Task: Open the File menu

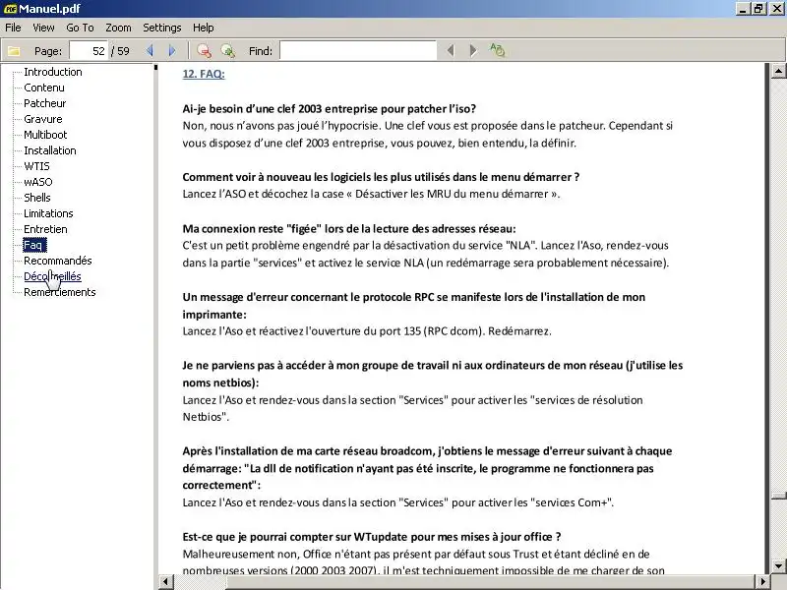Action: coord(13,28)
